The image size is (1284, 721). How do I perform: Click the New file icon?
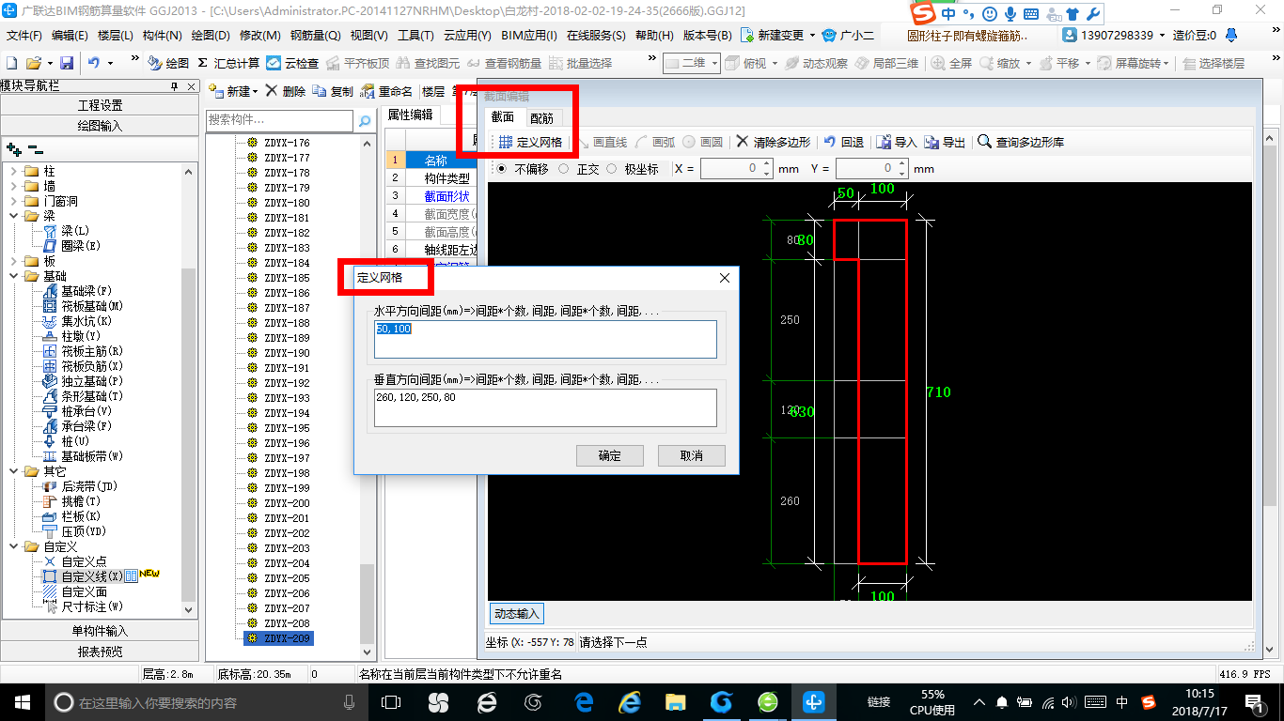click(x=11, y=63)
